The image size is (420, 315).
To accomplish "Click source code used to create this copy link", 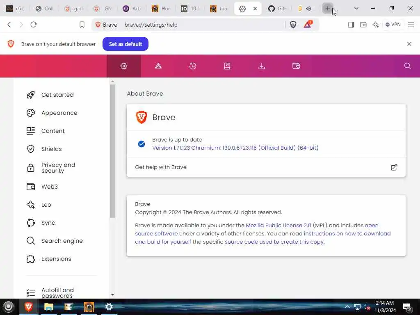I will [x=274, y=242].
